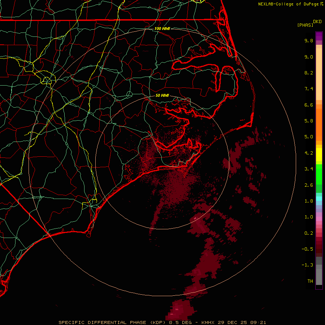Click the TH label on color scale
The image size is (325, 325).
click(x=310, y=281)
